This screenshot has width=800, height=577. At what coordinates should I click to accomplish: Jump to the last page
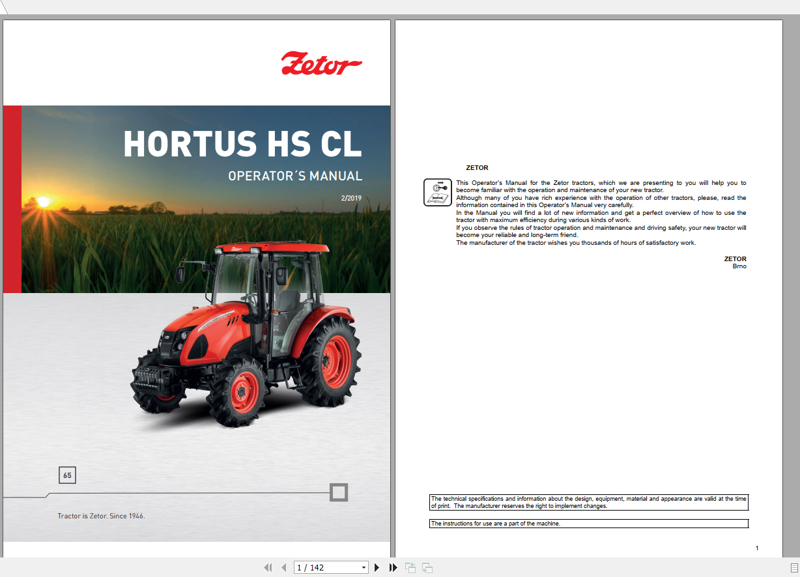coord(393,568)
